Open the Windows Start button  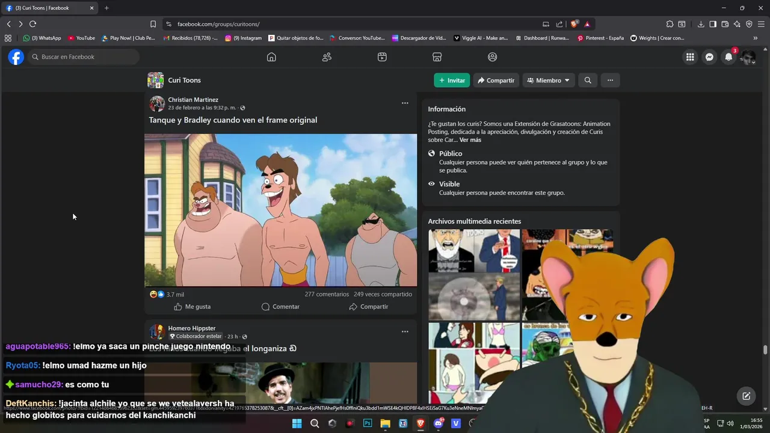click(x=297, y=423)
